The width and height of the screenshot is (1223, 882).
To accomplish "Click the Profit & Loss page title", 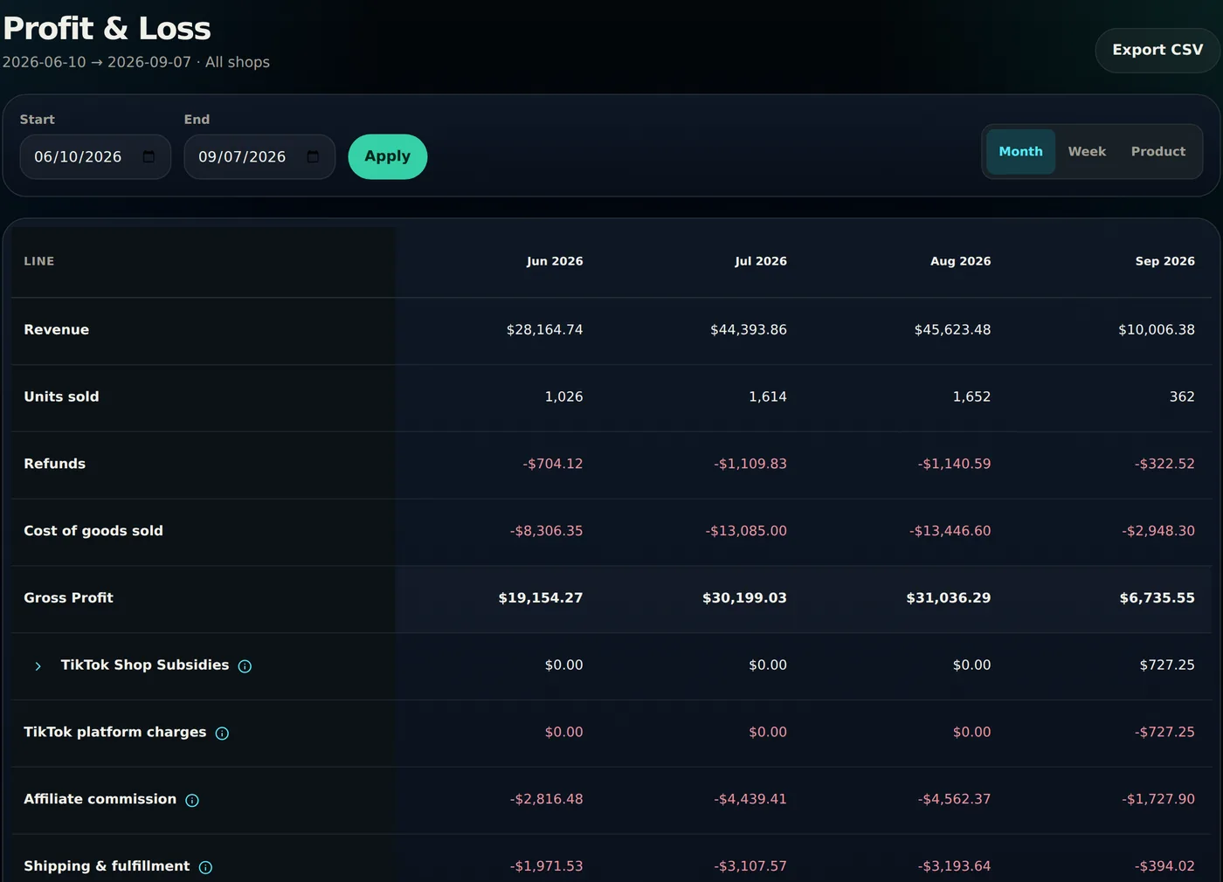I will click(x=107, y=28).
